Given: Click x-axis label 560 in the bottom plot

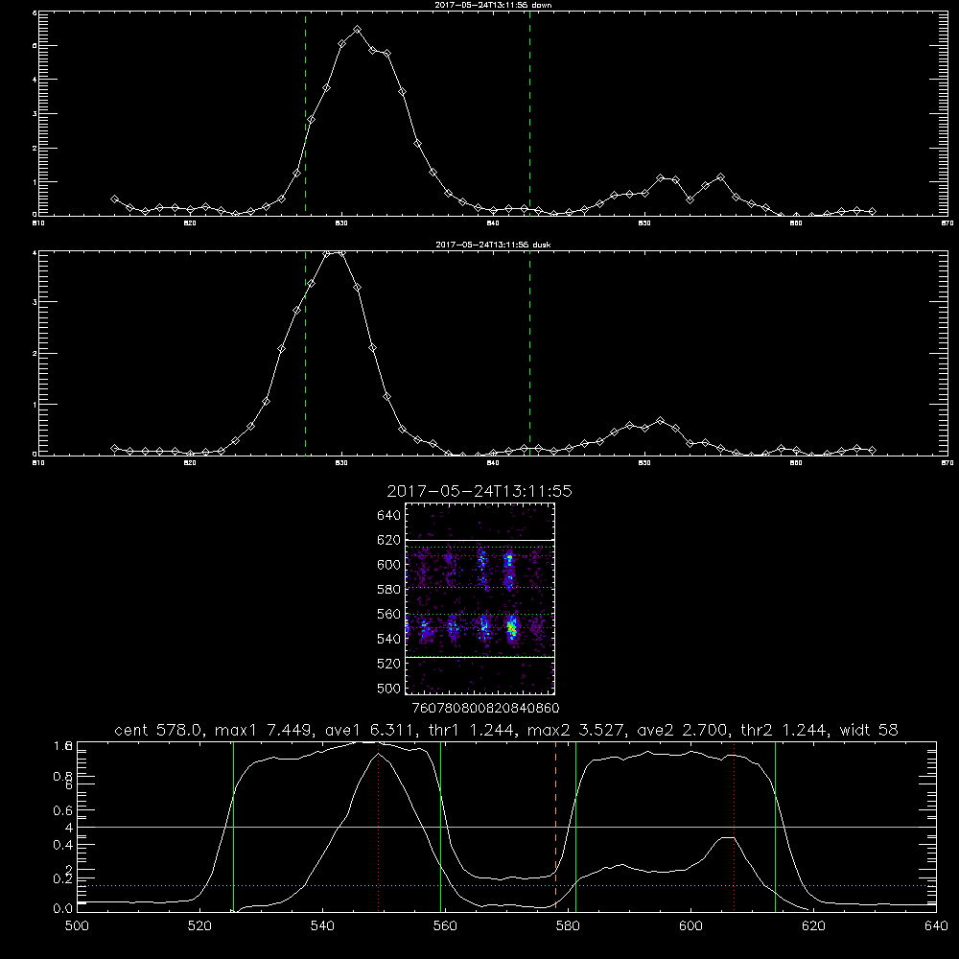Looking at the screenshot, I should 445,926.
